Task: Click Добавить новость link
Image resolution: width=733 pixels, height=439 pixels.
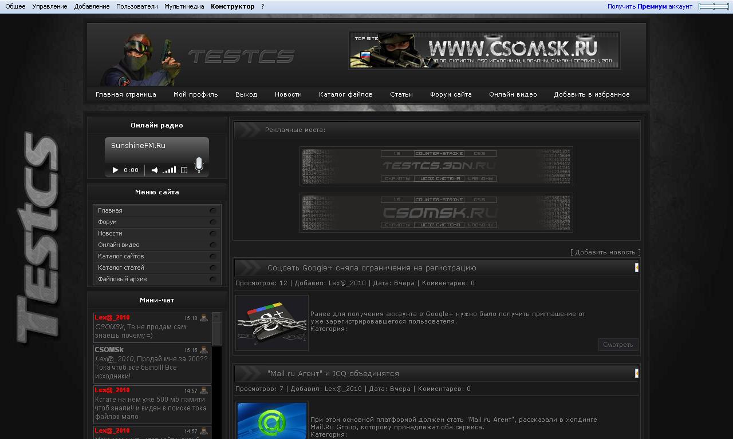Action: 605,252
